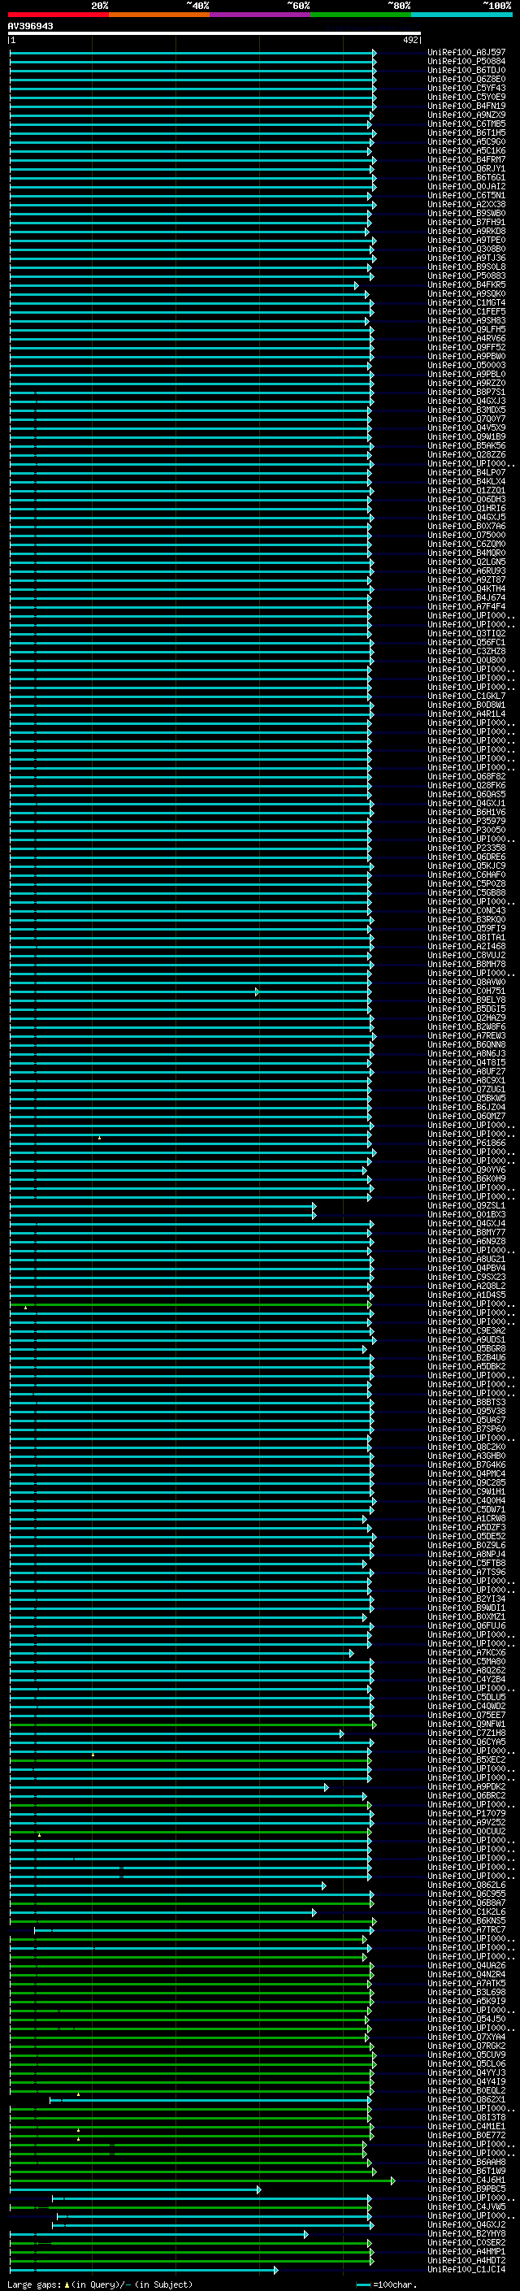
Task: Select hit label UniRef100_C4J6H1
Action: (466, 2180)
